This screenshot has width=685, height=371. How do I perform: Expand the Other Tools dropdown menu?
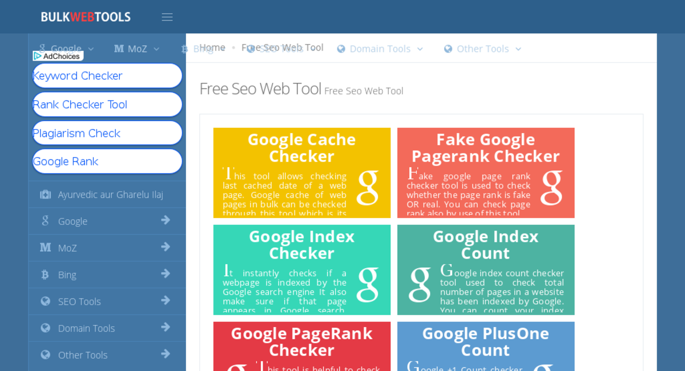click(482, 49)
